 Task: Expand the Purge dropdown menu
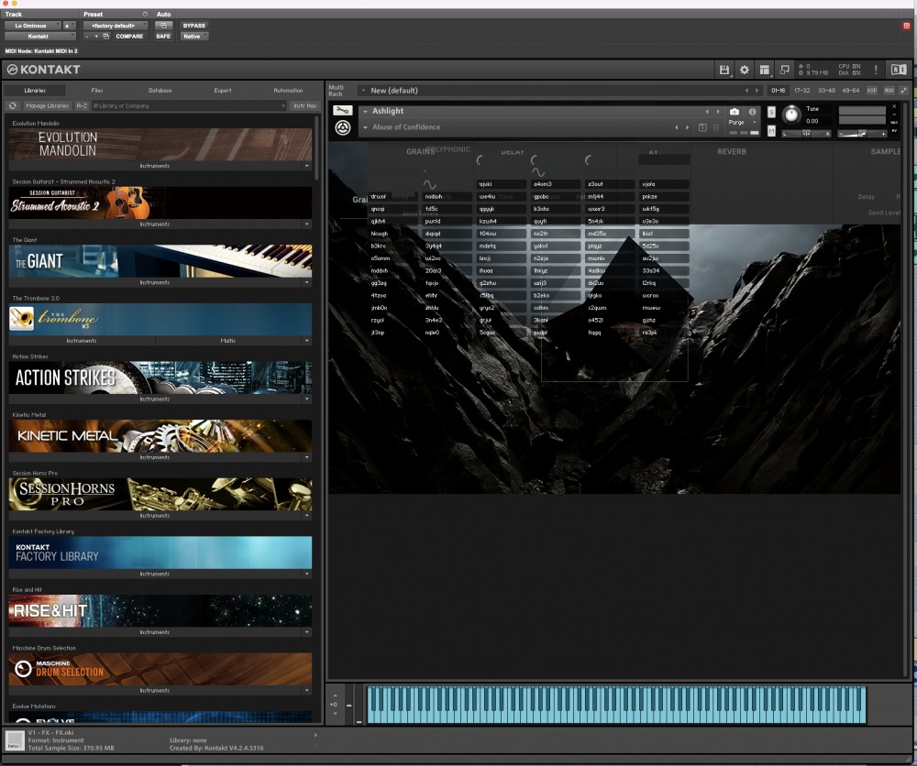point(742,122)
